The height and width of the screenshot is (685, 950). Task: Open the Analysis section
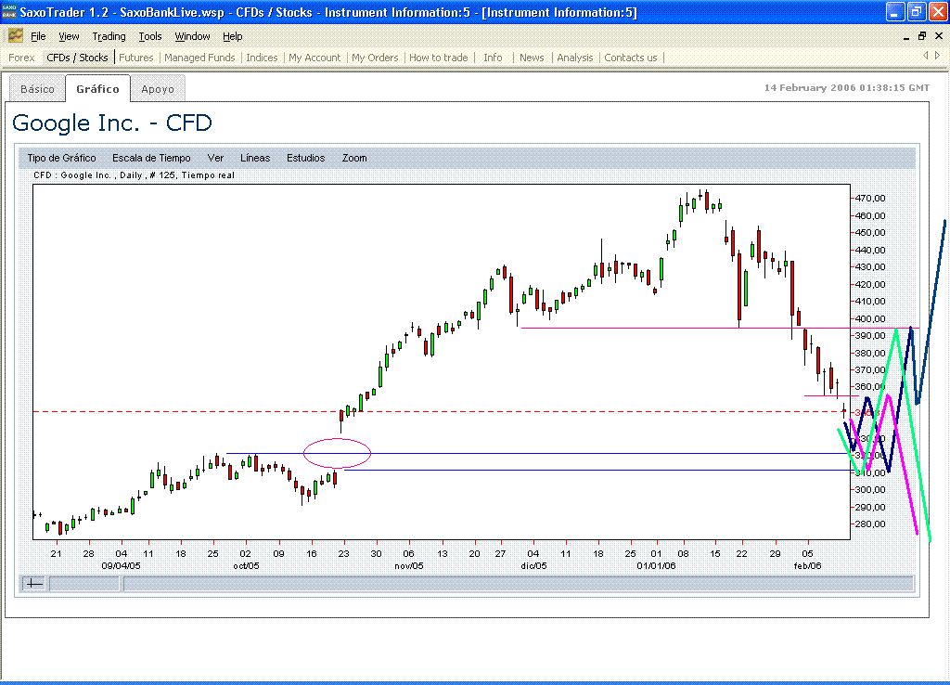tap(575, 58)
